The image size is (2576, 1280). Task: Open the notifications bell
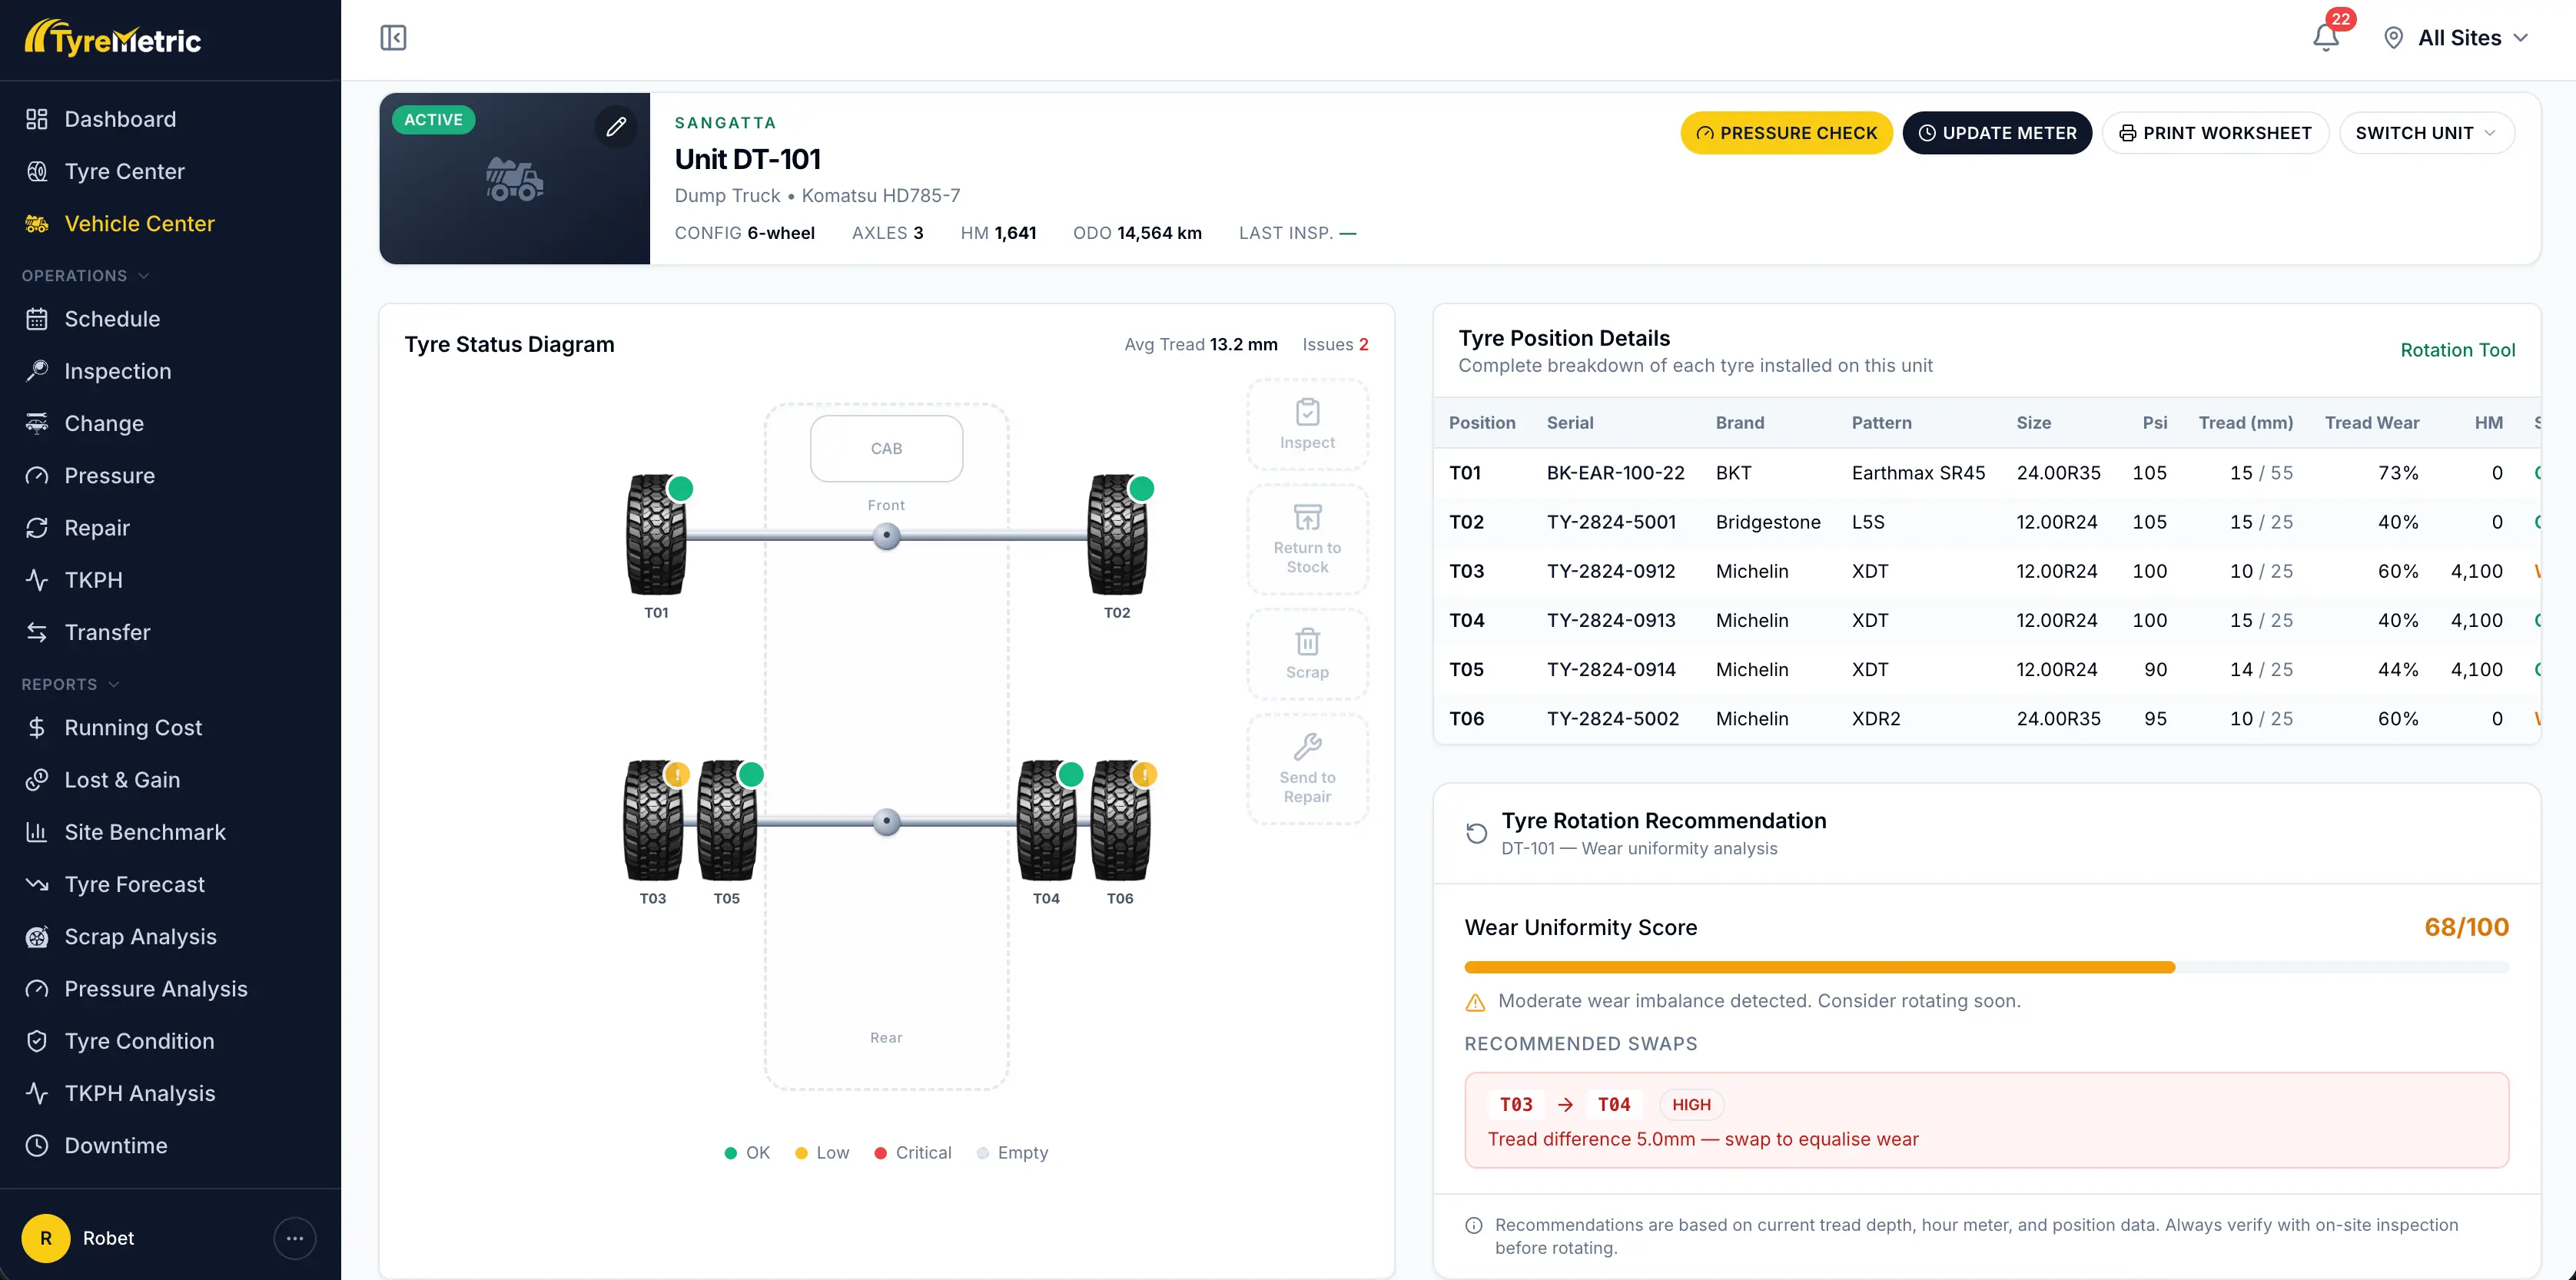pos(2325,38)
